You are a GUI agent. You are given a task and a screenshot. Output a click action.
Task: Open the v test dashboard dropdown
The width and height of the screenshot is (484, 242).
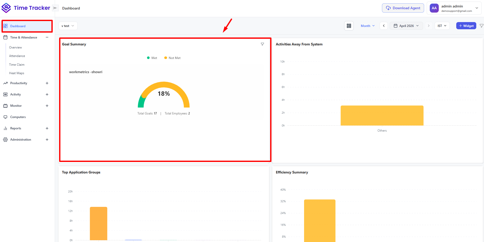click(x=68, y=26)
